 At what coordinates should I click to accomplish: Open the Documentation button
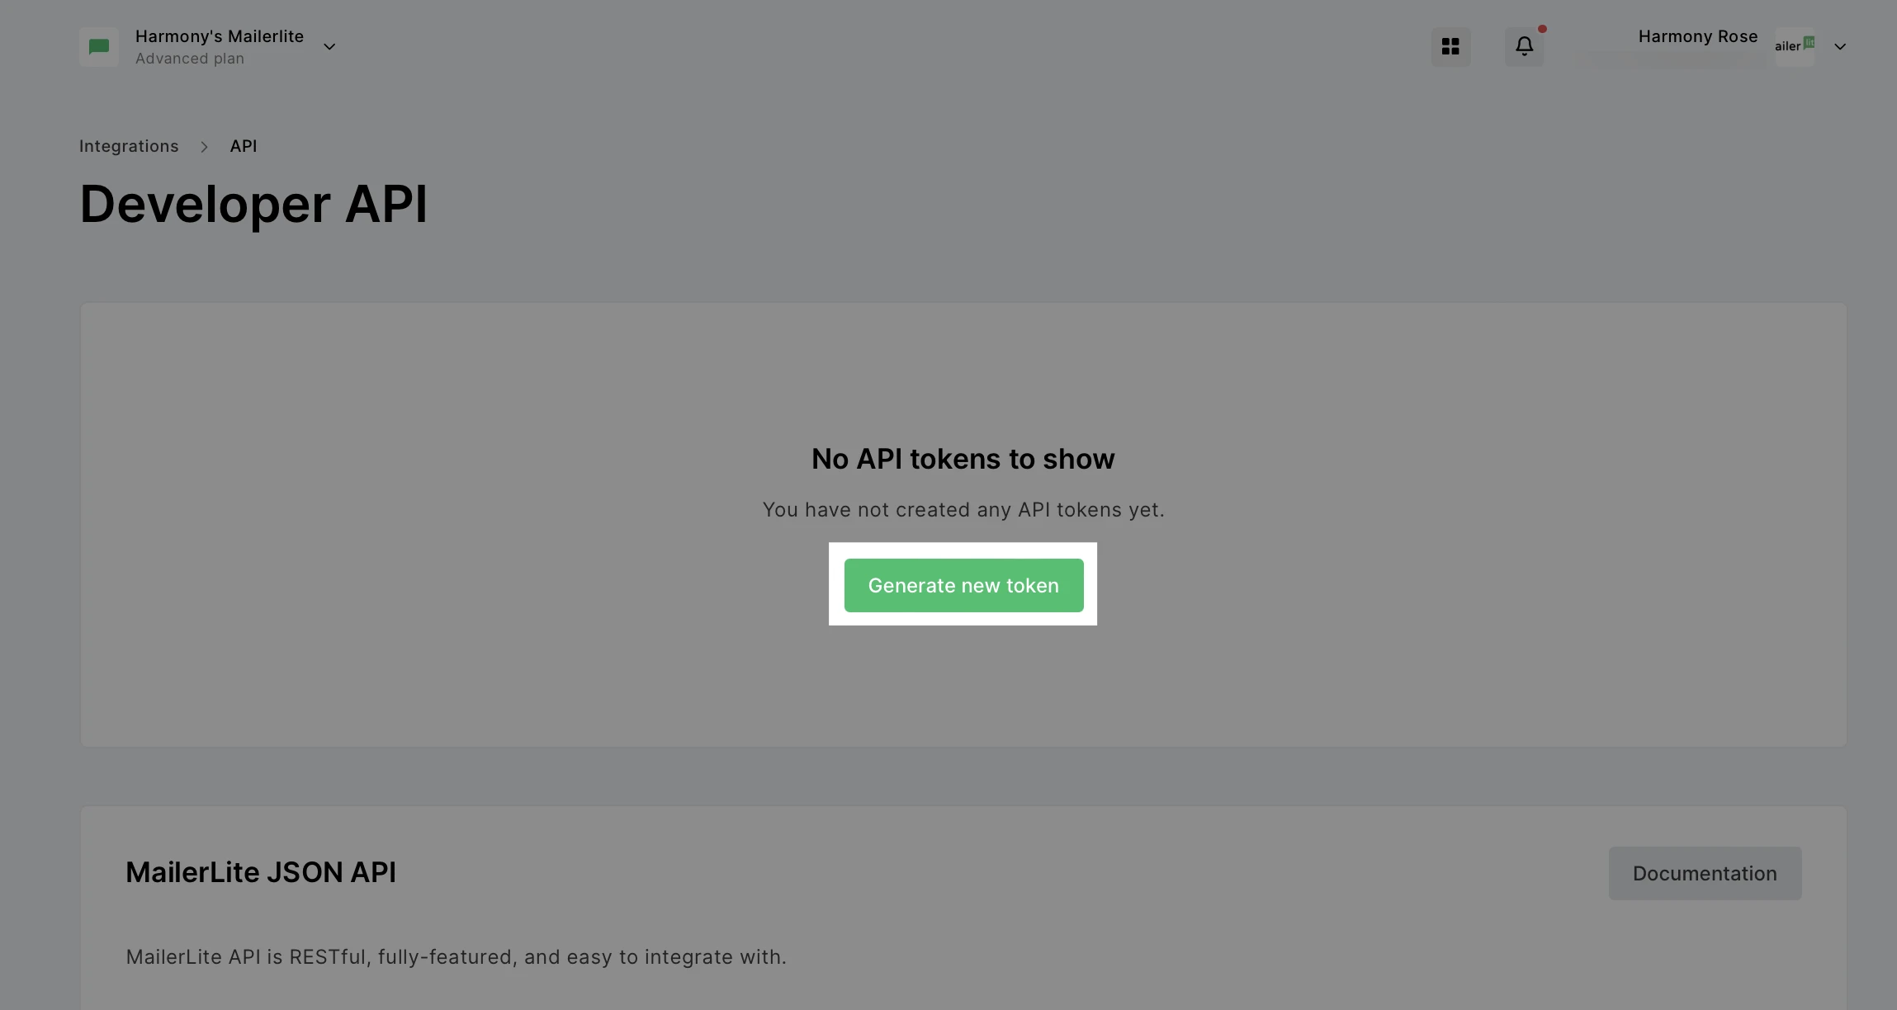(x=1704, y=873)
